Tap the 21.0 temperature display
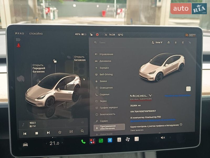The height and width of the screenshot is (158, 210). (54, 143)
